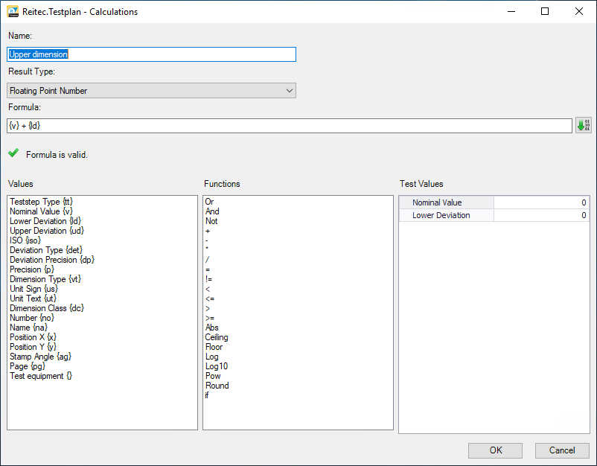
Task: Pick the Round function
Action: [217, 386]
